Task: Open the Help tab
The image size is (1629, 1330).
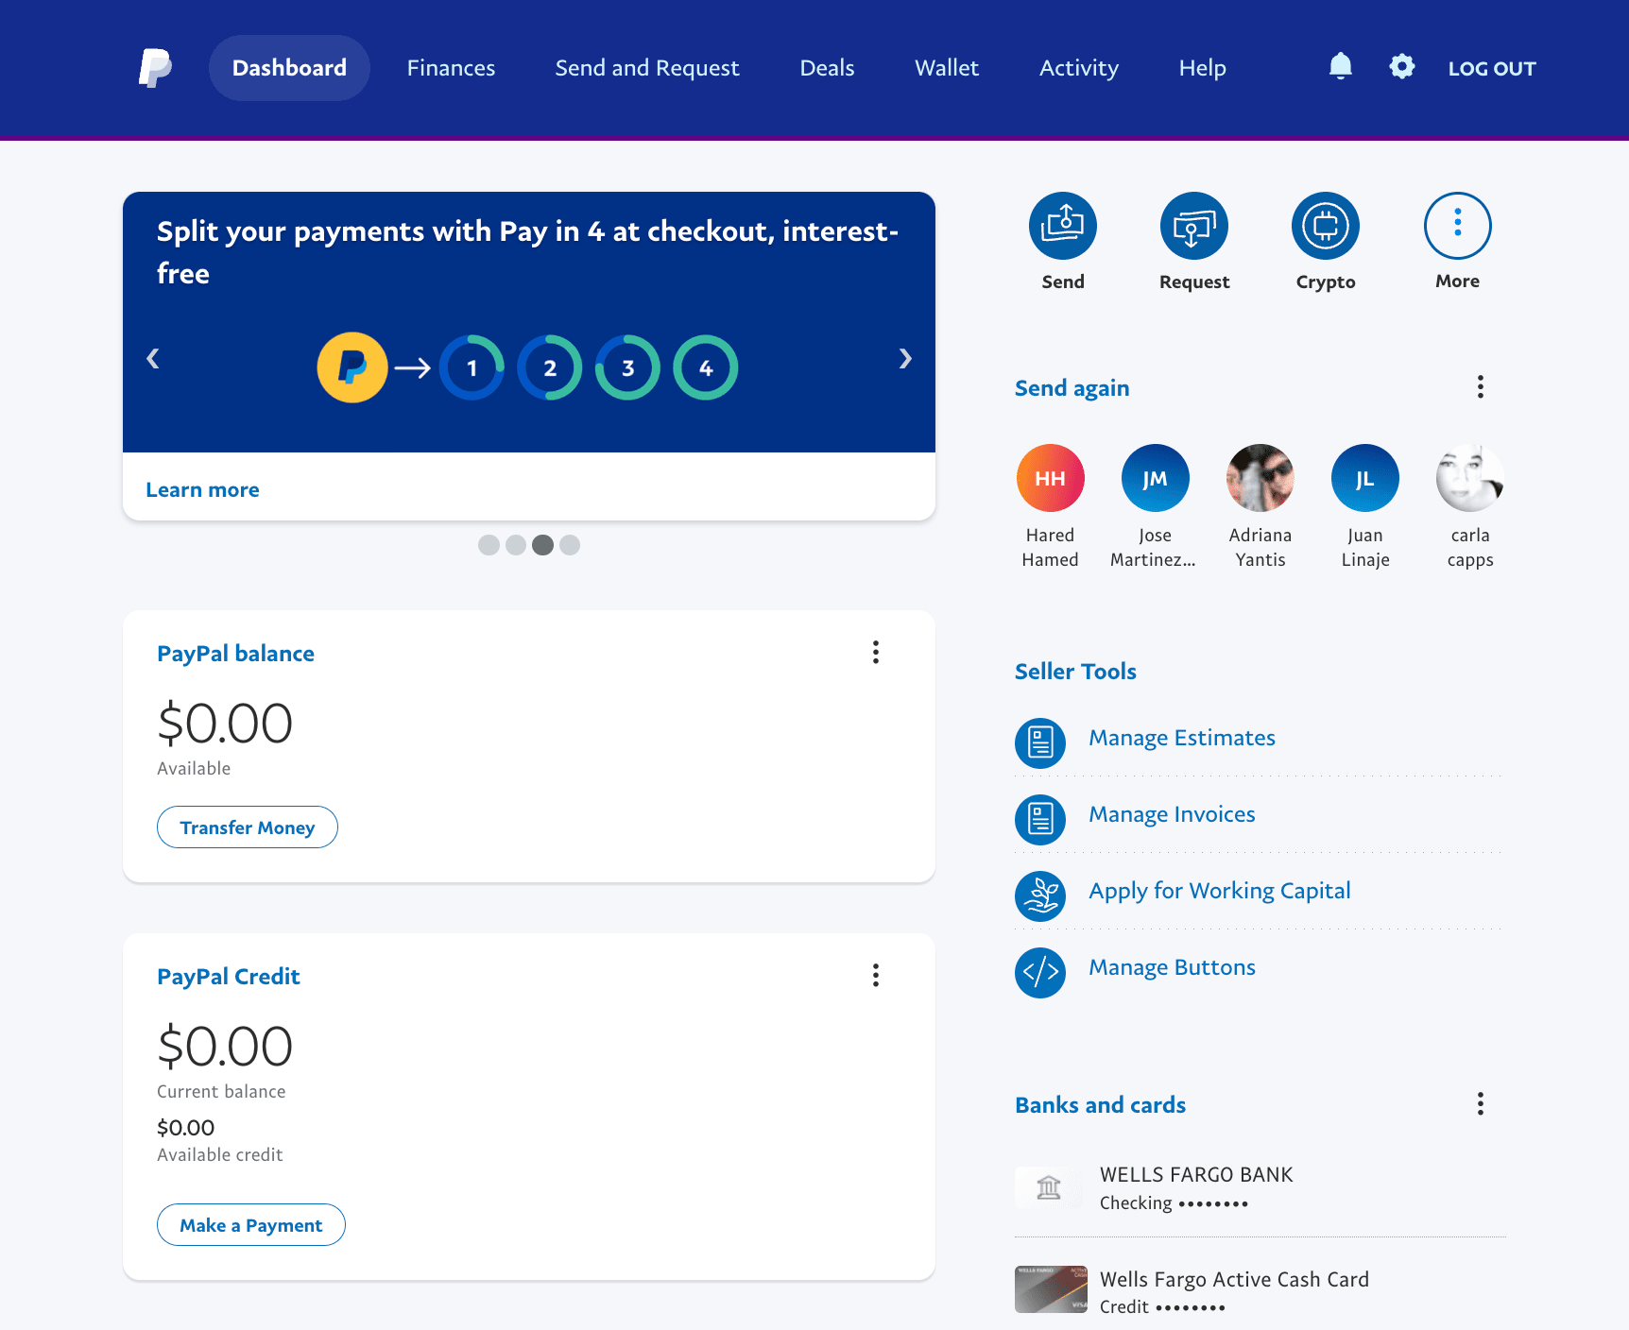Action: click(1202, 68)
